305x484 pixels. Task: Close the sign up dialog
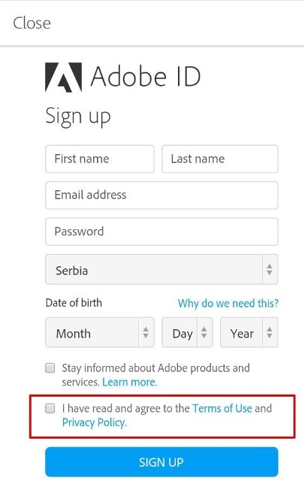pyautogui.click(x=32, y=23)
